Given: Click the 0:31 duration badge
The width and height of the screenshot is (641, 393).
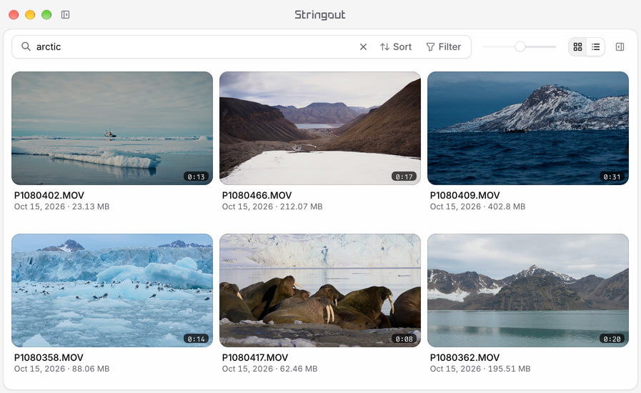Looking at the screenshot, I should [x=612, y=176].
